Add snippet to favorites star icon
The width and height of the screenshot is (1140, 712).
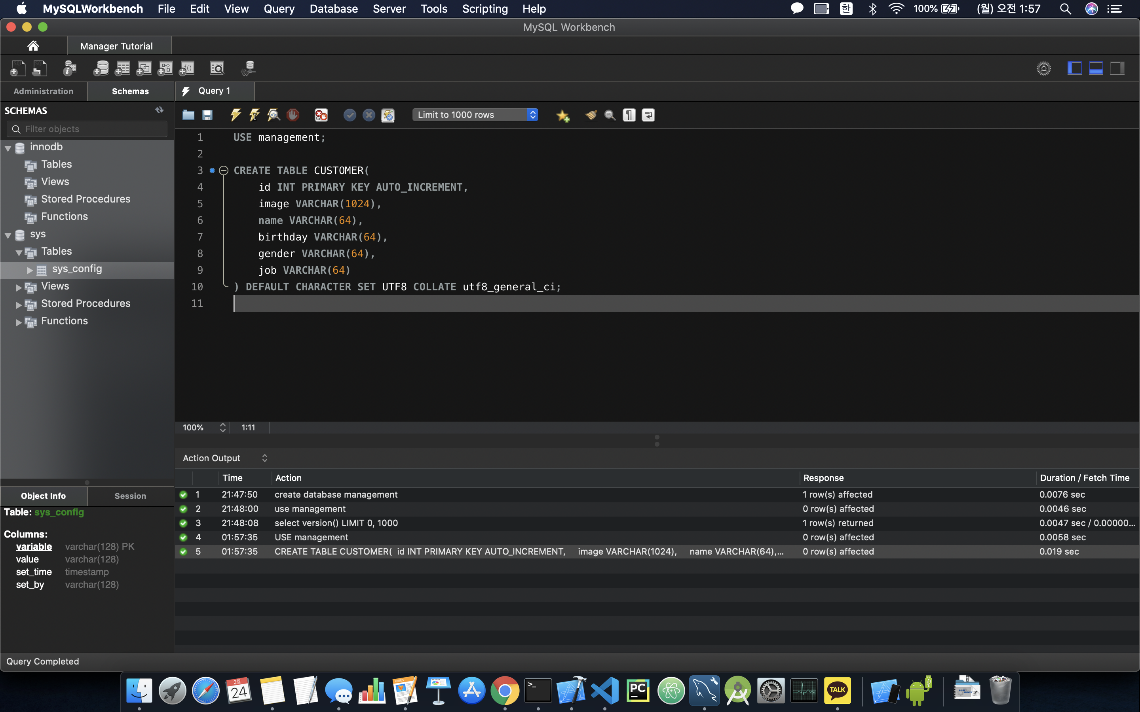tap(562, 116)
